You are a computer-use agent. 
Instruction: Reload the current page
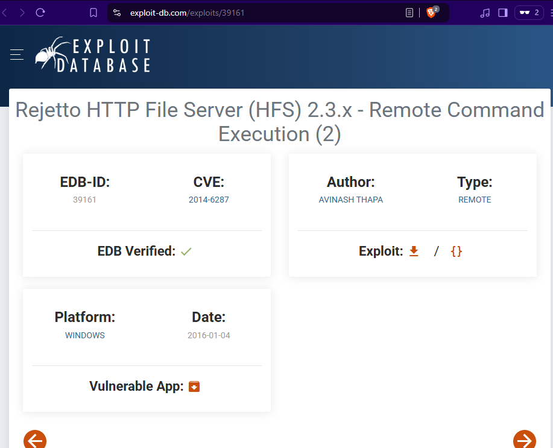tap(40, 13)
